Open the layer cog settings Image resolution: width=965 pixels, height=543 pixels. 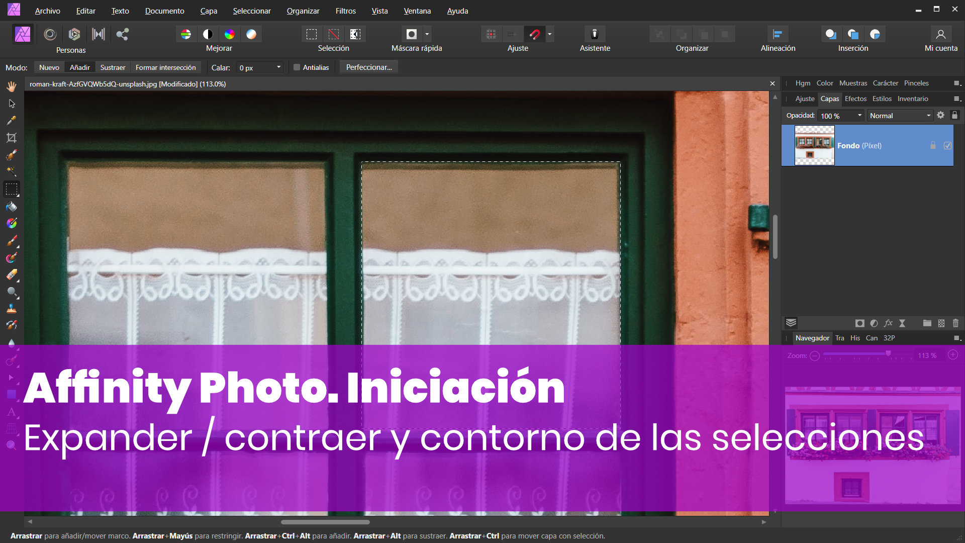coord(941,115)
